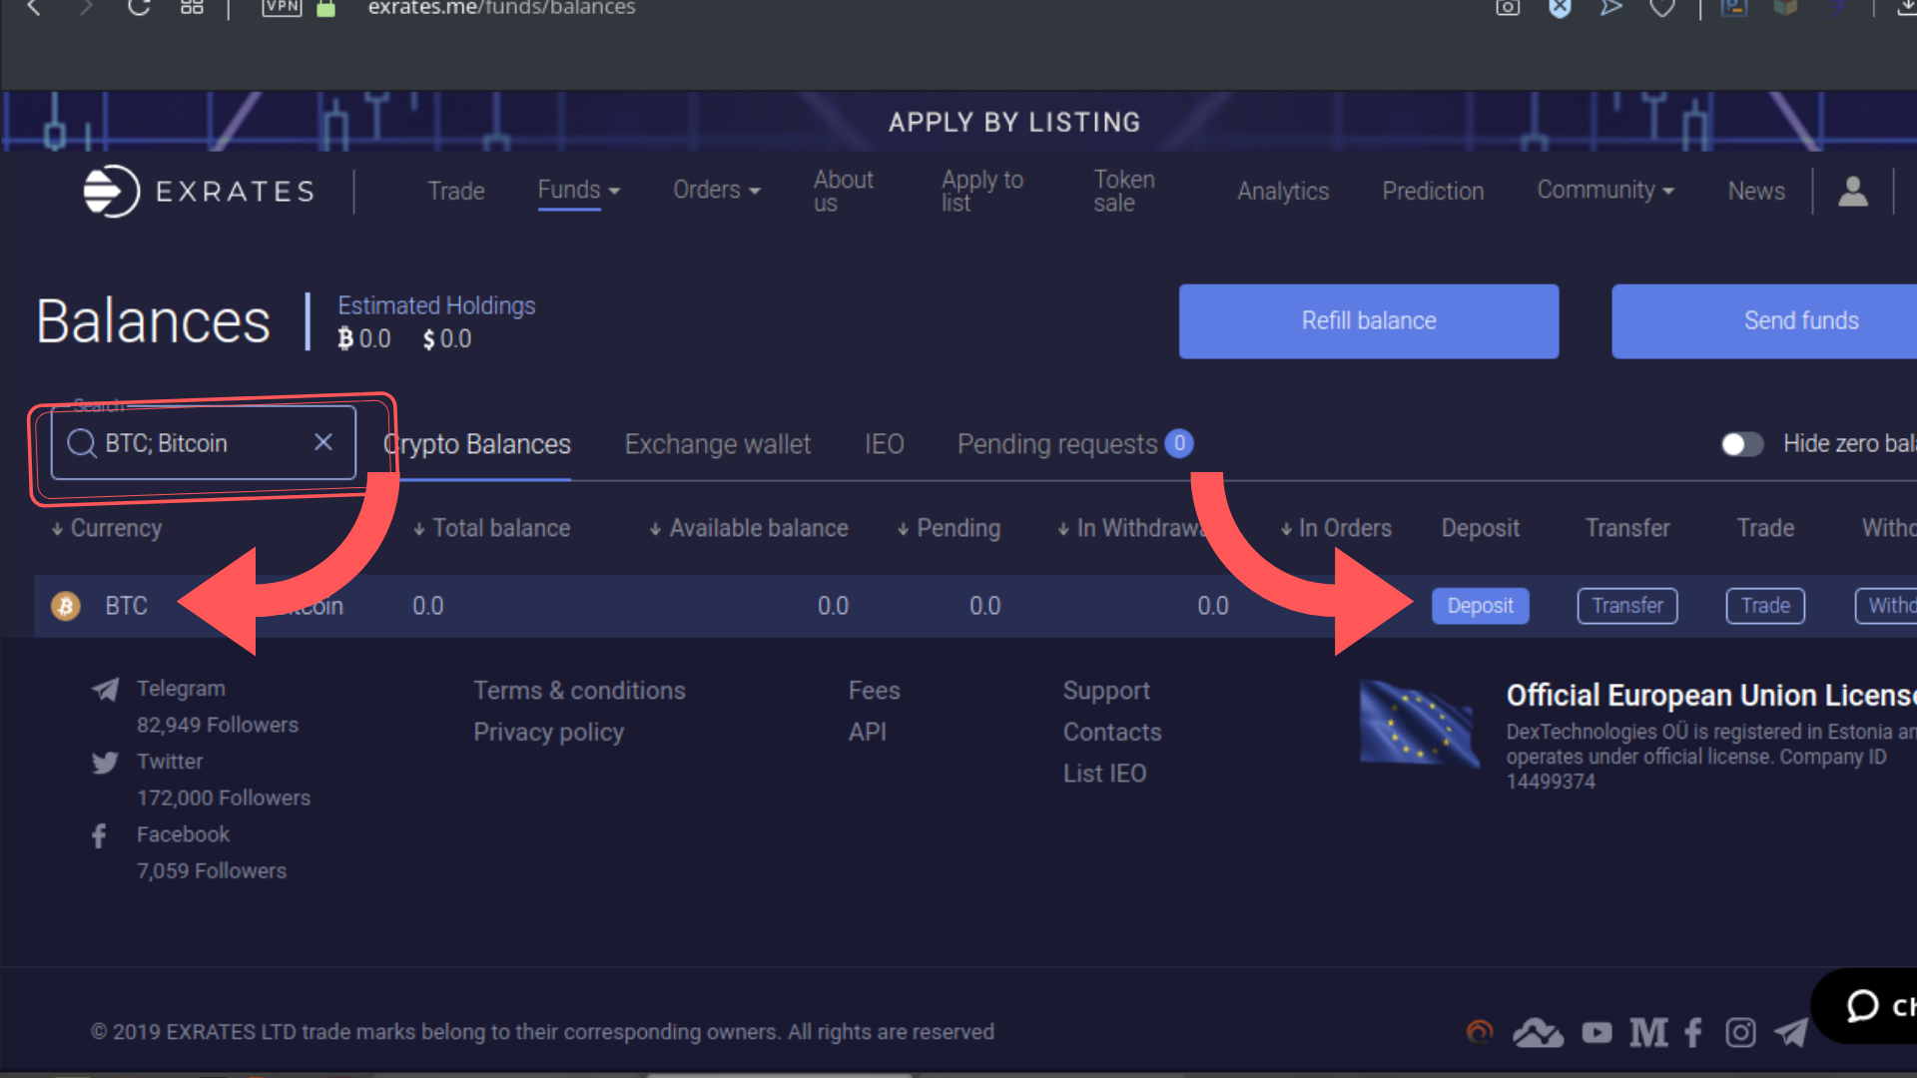Screen dimensions: 1917x1078
Task: Open the List IEO link
Action: click(1104, 774)
